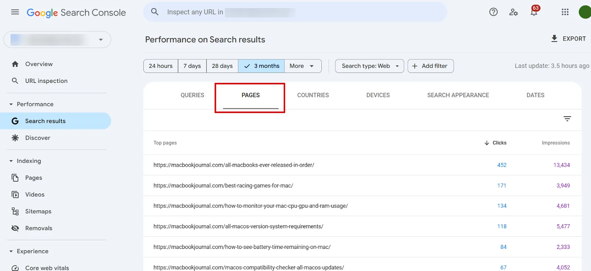
Task: Open the Search type: Web dropdown
Action: tap(369, 66)
